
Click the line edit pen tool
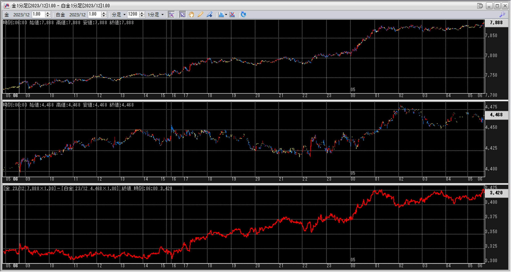[x=209, y=15]
